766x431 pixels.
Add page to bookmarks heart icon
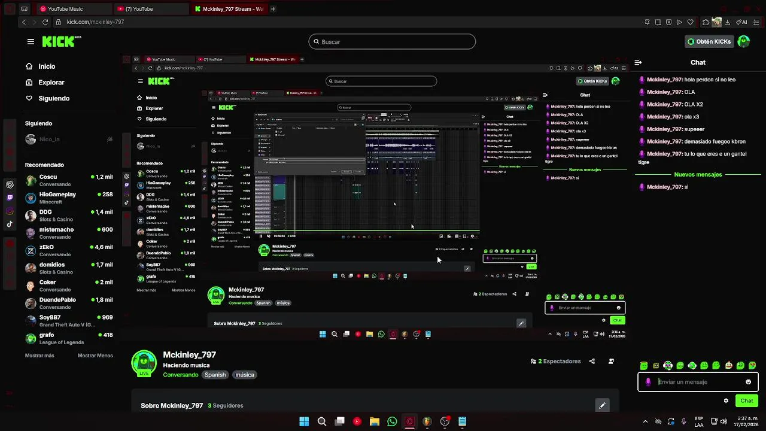690,22
